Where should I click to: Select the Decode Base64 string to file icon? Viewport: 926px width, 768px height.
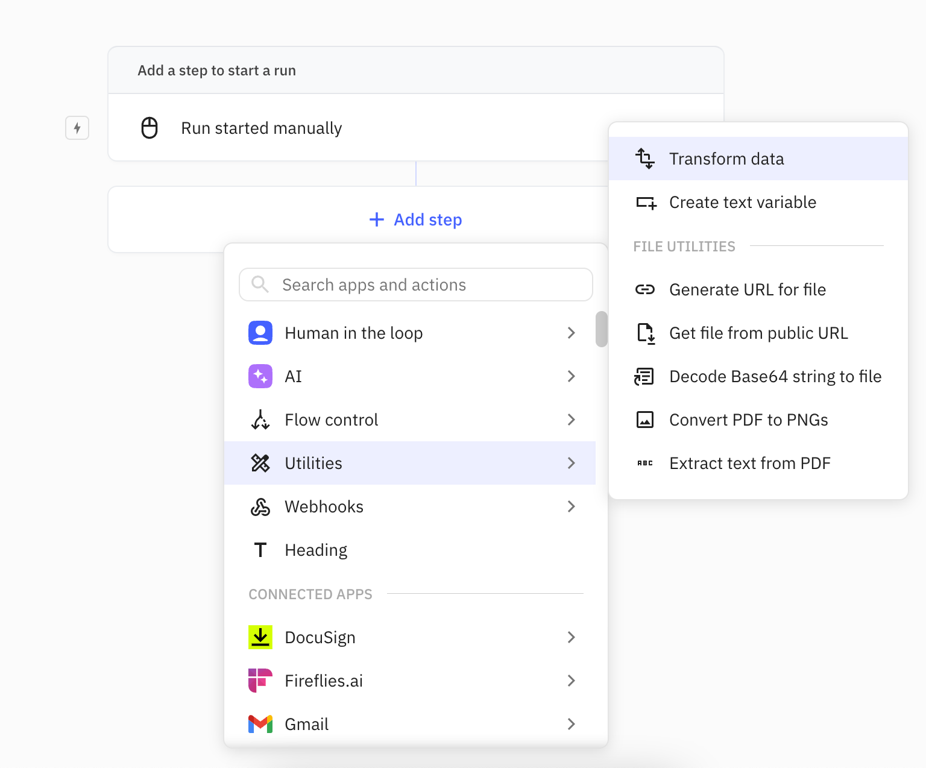645,376
